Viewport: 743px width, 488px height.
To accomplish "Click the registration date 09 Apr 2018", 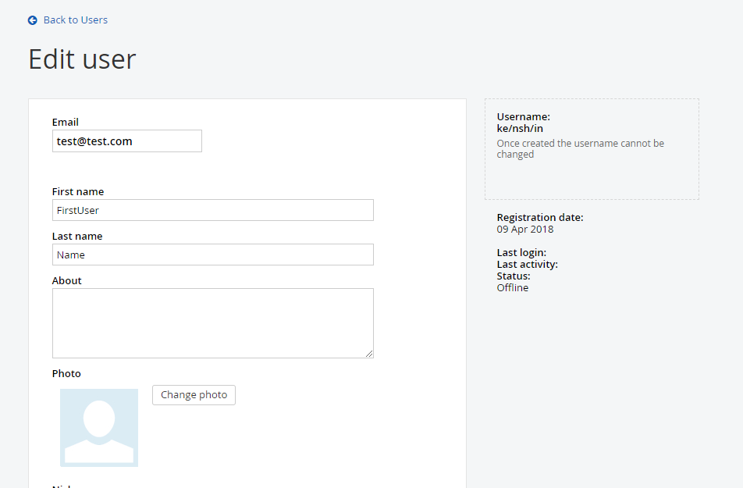I will coord(525,230).
